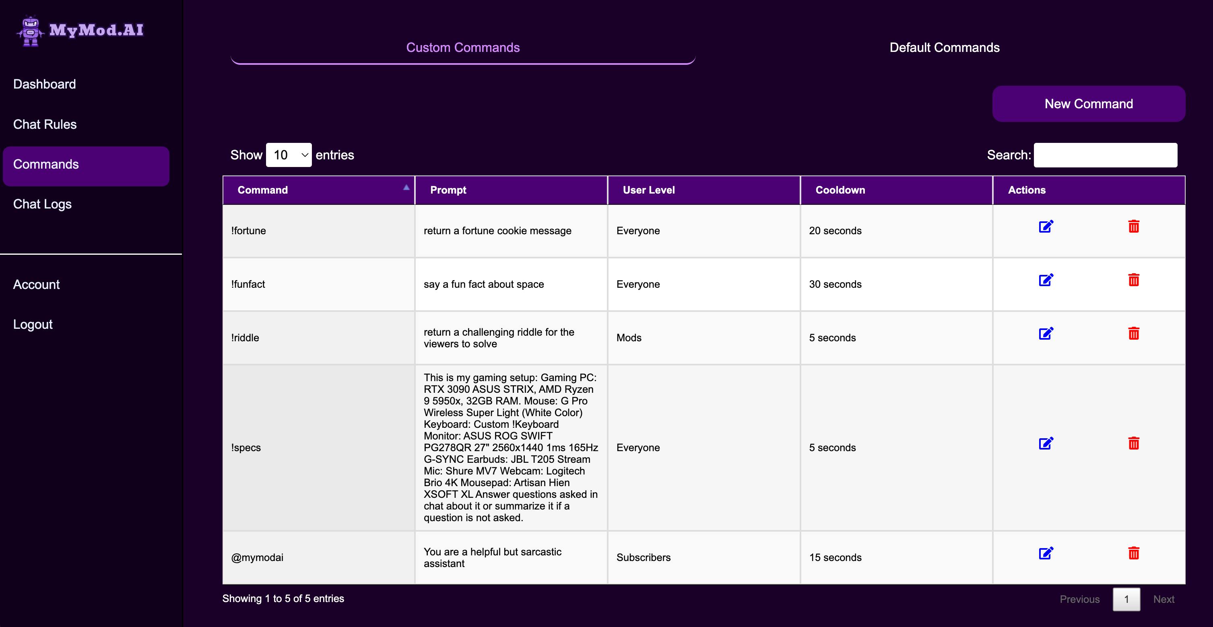
Task: Edit the !fortune command
Action: point(1046,227)
